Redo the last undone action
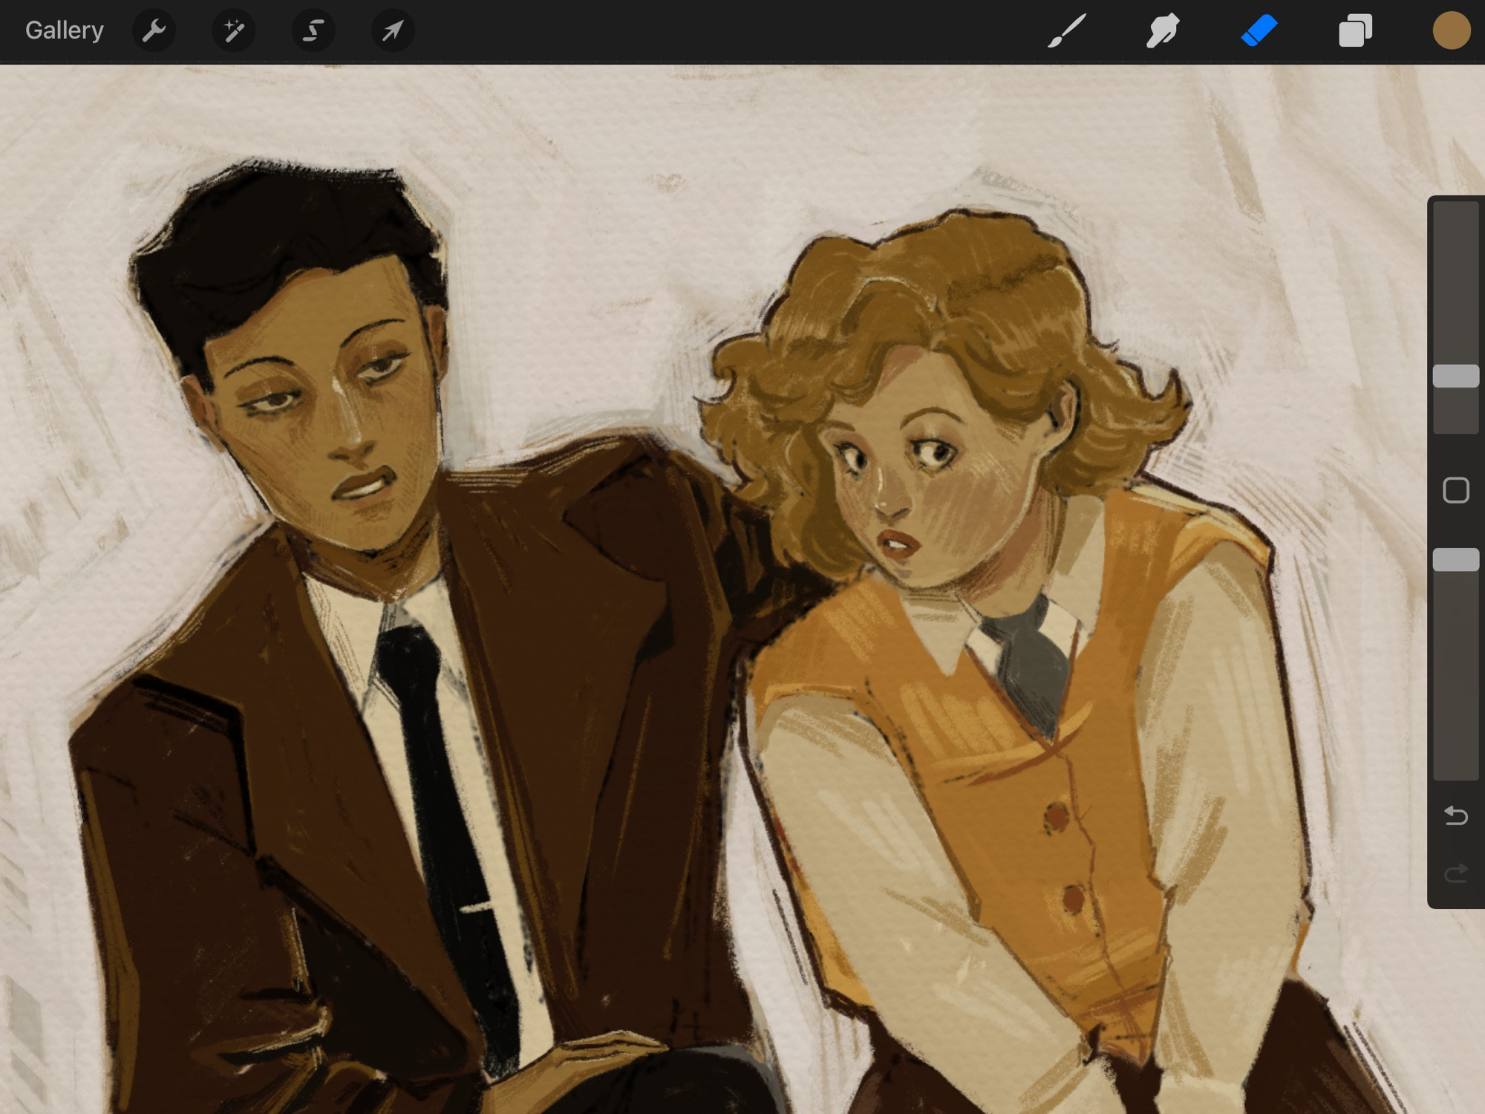This screenshot has width=1485, height=1114. (1456, 873)
